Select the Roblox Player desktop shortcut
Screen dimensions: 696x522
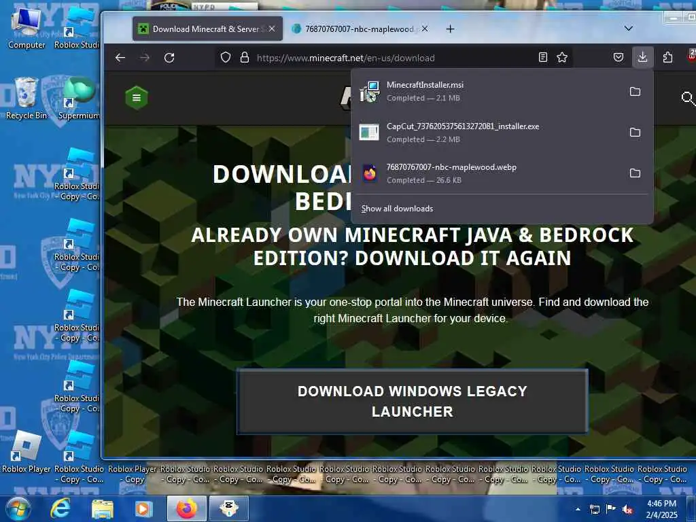click(27, 453)
